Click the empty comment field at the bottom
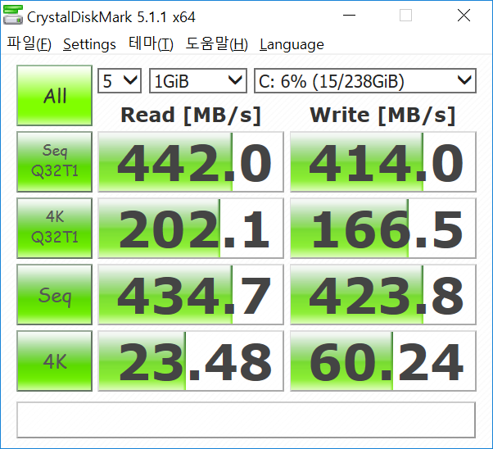 point(246,420)
